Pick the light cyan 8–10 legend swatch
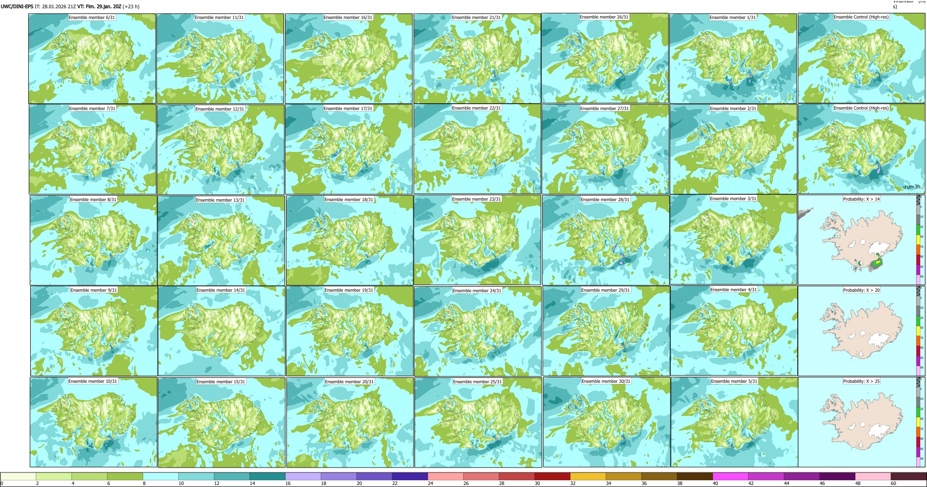This screenshot has height=487, width=927. click(x=161, y=476)
